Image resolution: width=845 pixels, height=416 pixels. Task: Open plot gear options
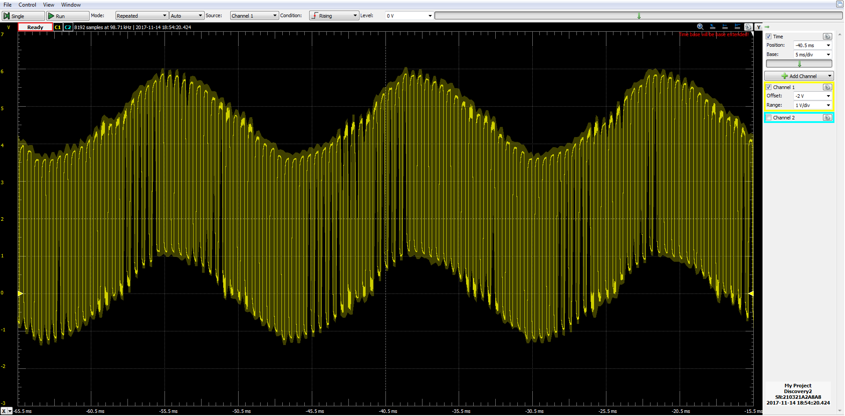point(748,27)
